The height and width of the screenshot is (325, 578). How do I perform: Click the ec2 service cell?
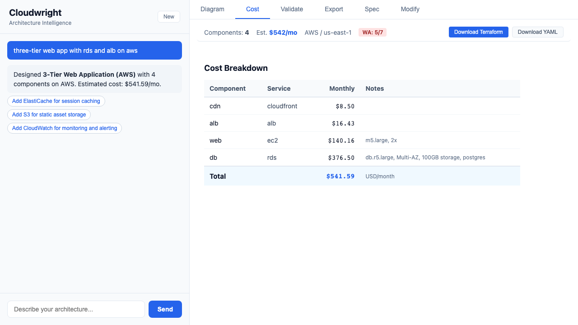coord(273,140)
